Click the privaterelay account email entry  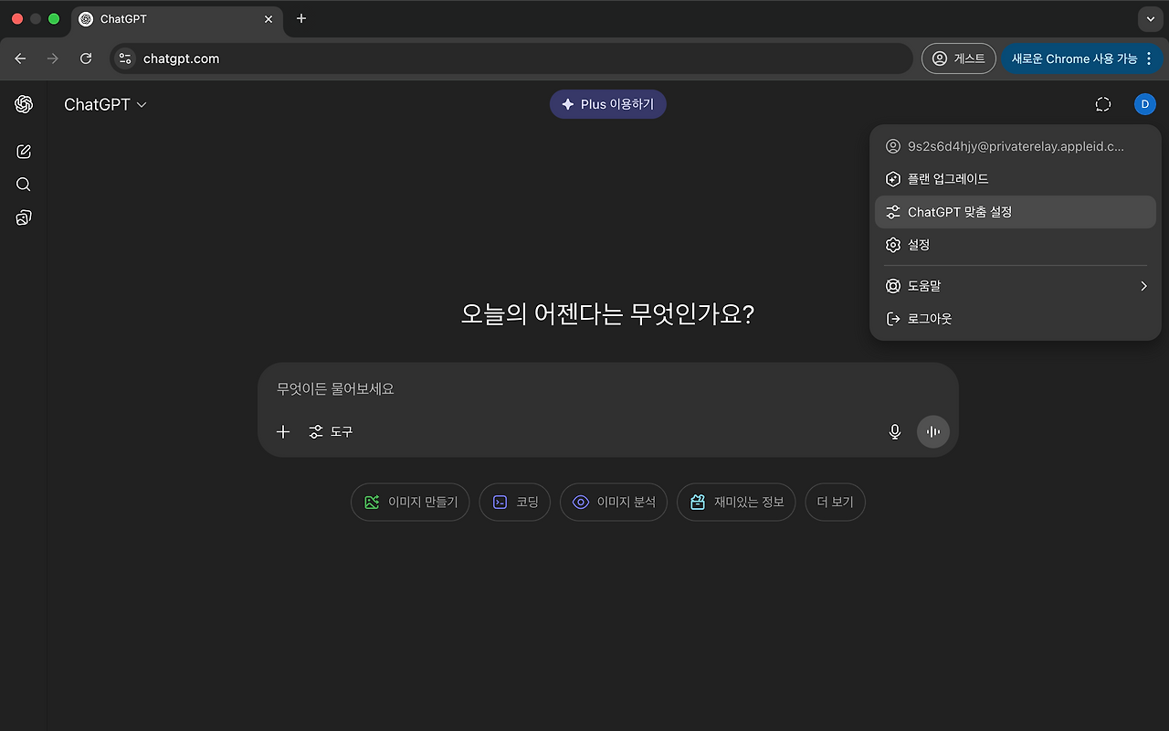click(1016, 146)
